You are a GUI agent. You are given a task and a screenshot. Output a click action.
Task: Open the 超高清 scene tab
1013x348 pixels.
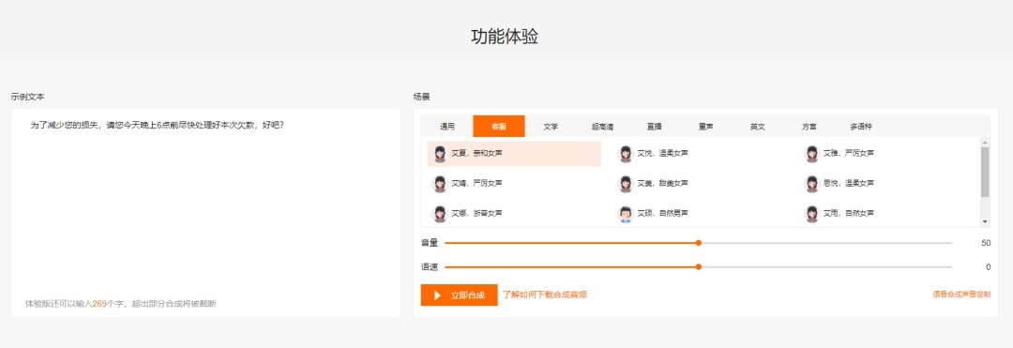click(x=602, y=127)
